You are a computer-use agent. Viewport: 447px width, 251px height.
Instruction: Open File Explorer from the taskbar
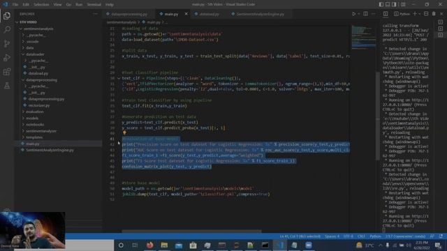(164, 245)
